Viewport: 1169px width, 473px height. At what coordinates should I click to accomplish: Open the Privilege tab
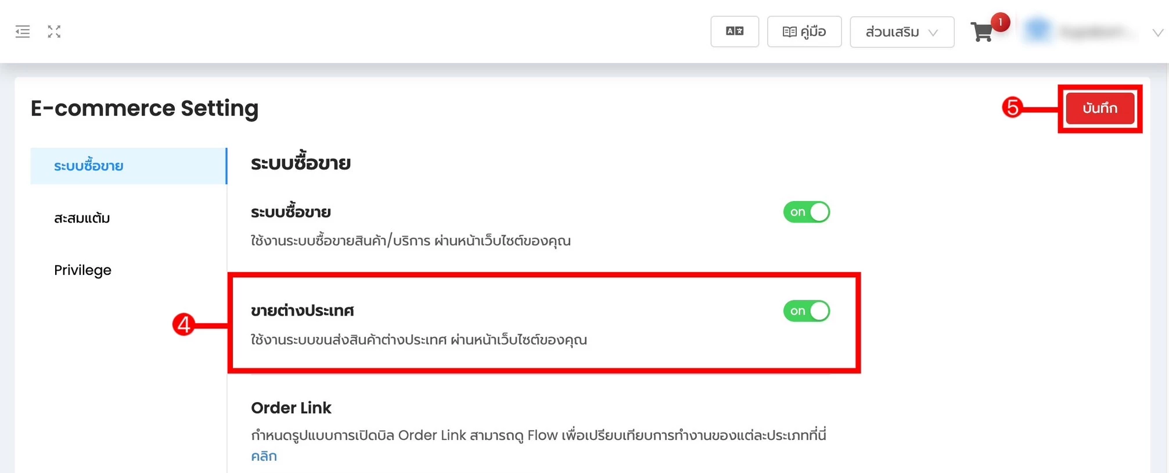pyautogui.click(x=82, y=270)
